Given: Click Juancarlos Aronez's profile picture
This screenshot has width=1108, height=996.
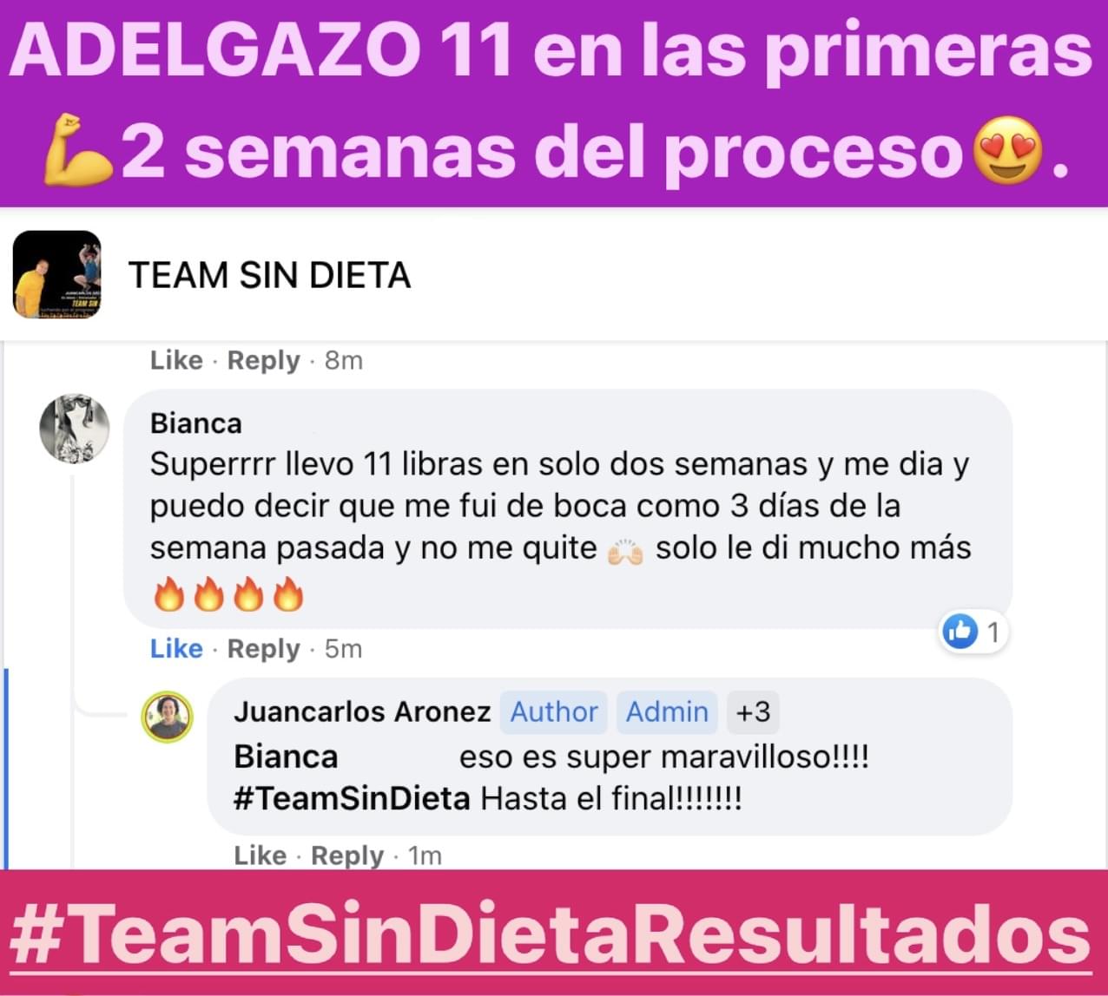Looking at the screenshot, I should 168,717.
